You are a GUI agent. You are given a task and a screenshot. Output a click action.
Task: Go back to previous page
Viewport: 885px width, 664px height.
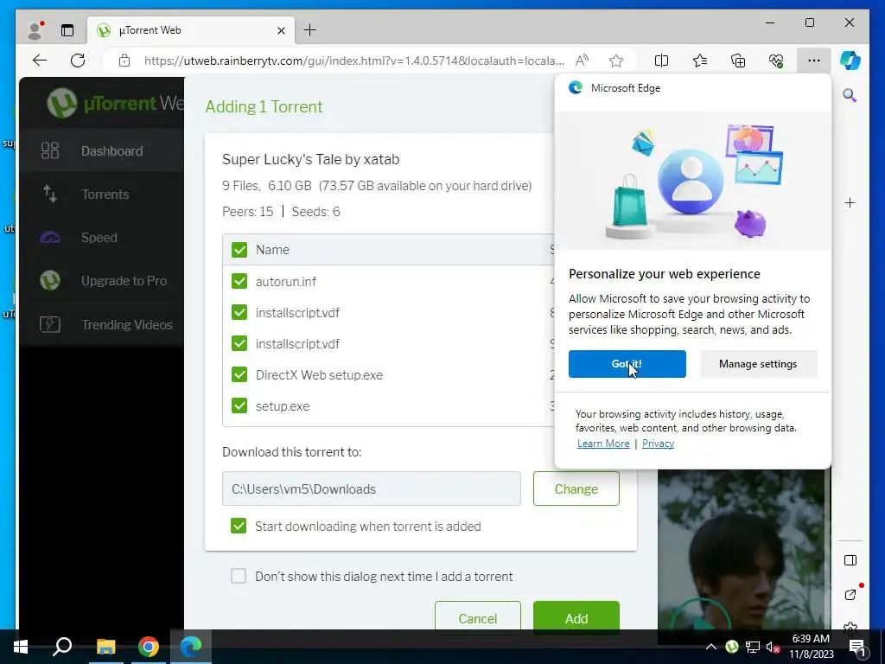[40, 61]
